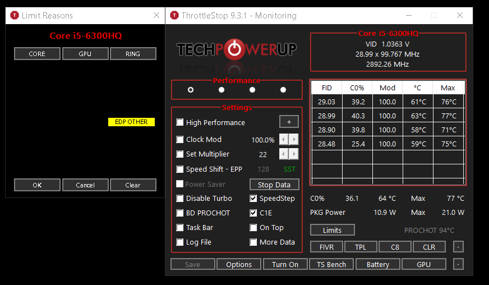Click Clear in the Limit Reasons window
The image size is (489, 285).
(133, 185)
